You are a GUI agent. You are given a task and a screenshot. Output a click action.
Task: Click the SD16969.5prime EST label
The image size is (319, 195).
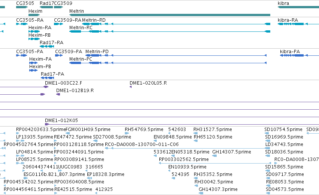pos(284,137)
